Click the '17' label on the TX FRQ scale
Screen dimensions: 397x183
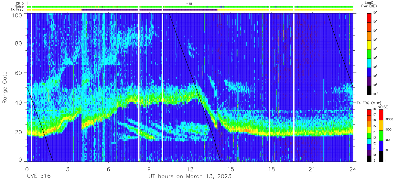[375, 115]
